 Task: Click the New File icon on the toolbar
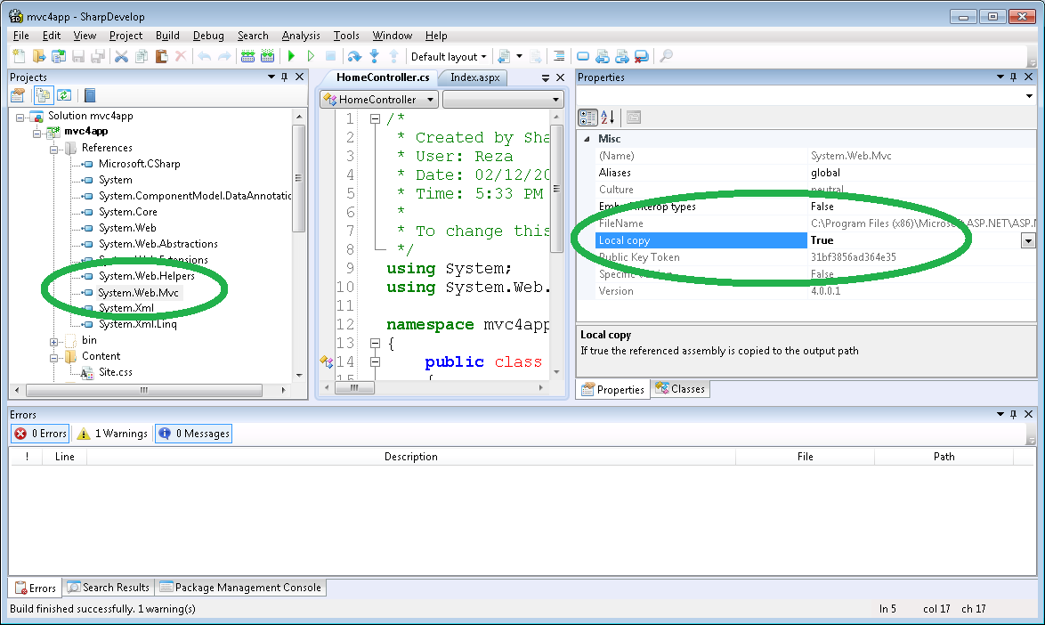tap(17, 56)
